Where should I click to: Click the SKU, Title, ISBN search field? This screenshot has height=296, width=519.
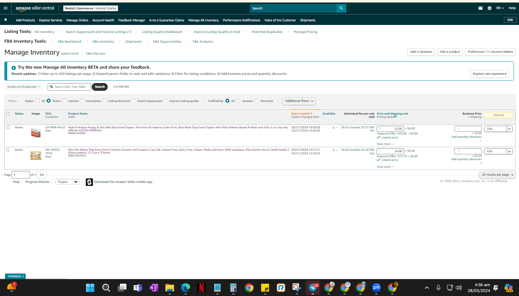69,87
